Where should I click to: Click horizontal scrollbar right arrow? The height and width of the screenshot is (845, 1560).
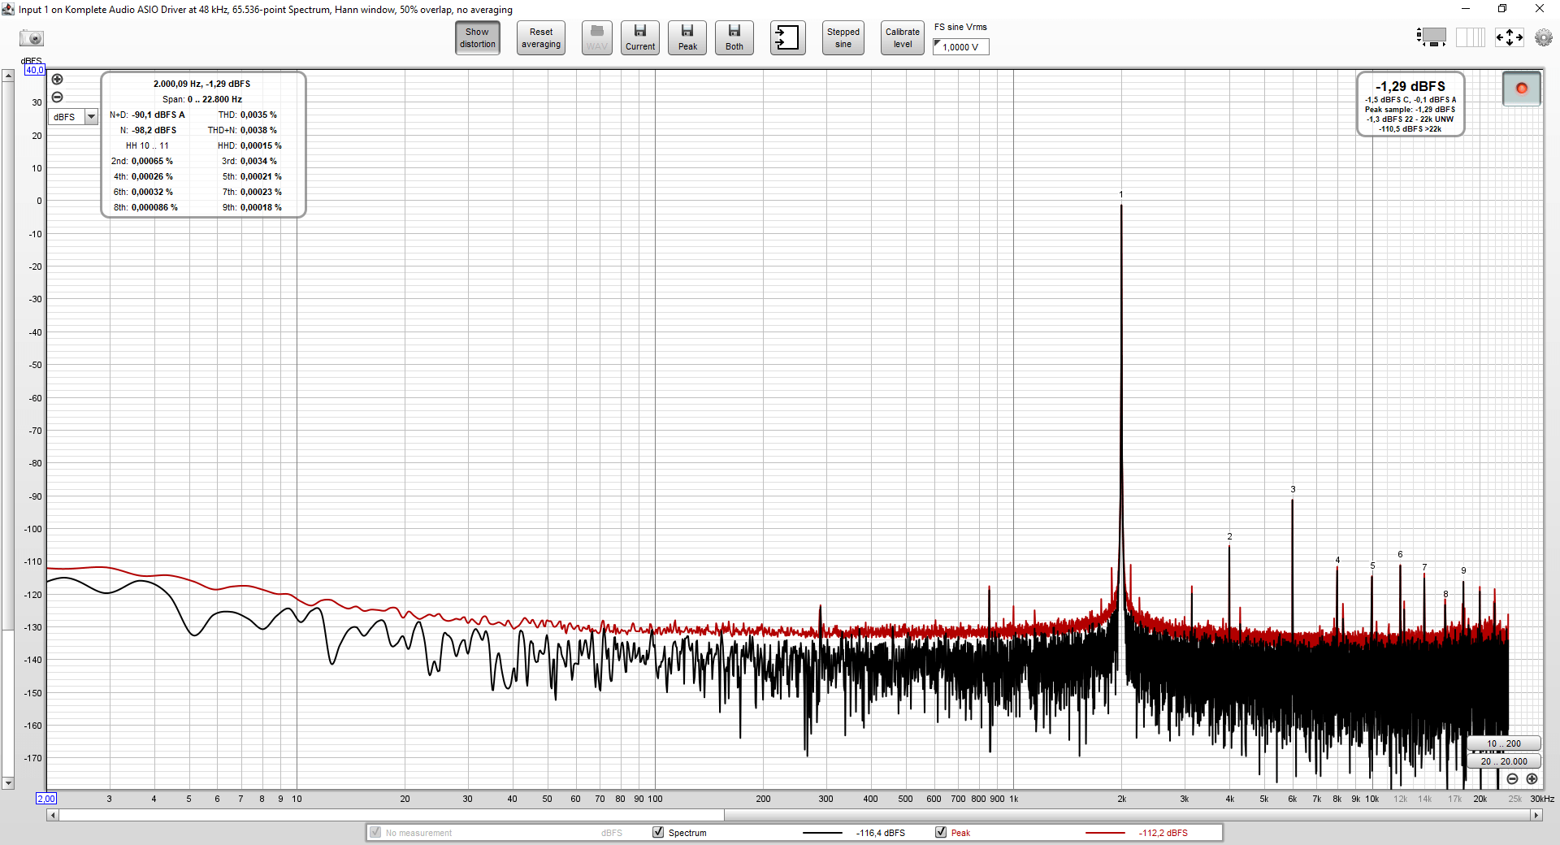click(x=1536, y=815)
